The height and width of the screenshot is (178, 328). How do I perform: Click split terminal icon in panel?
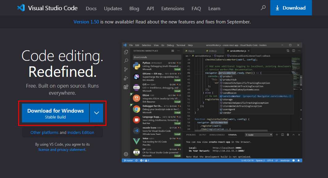pyautogui.click(x=282, y=135)
